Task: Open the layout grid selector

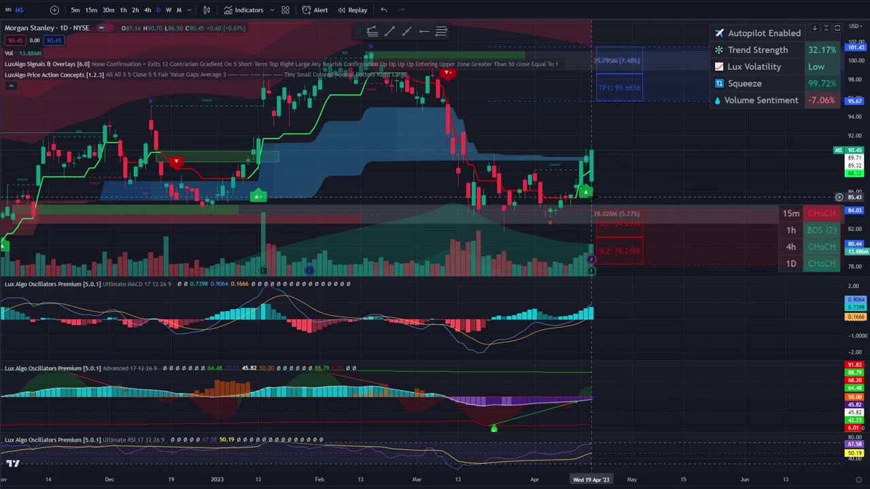Action: coord(285,10)
